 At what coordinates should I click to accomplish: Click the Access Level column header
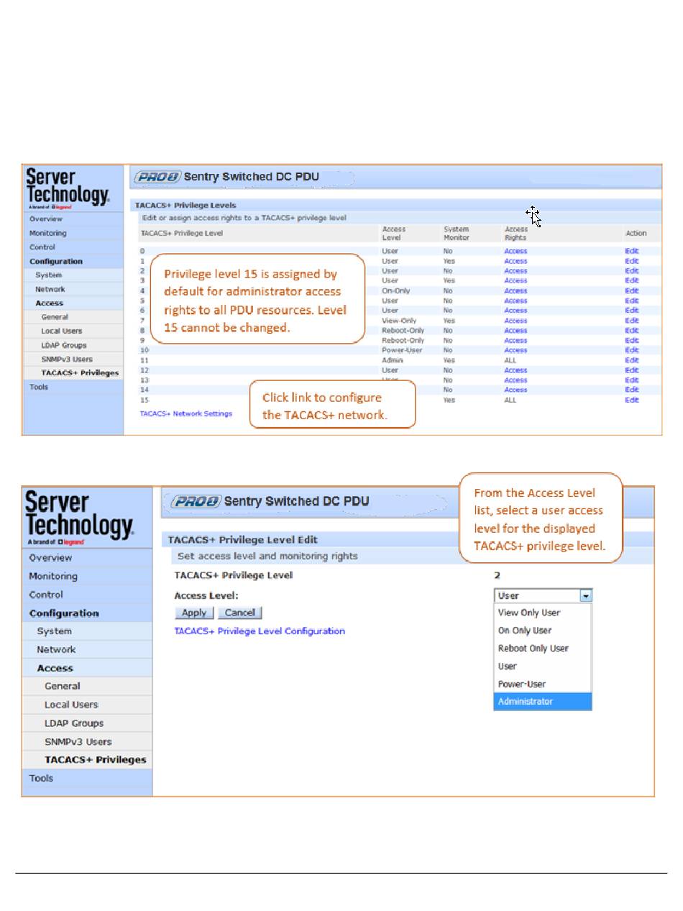coord(394,233)
